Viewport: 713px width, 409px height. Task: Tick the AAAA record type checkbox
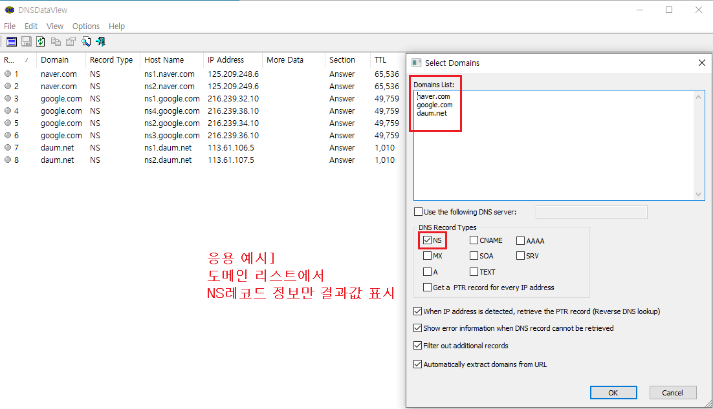(x=521, y=240)
